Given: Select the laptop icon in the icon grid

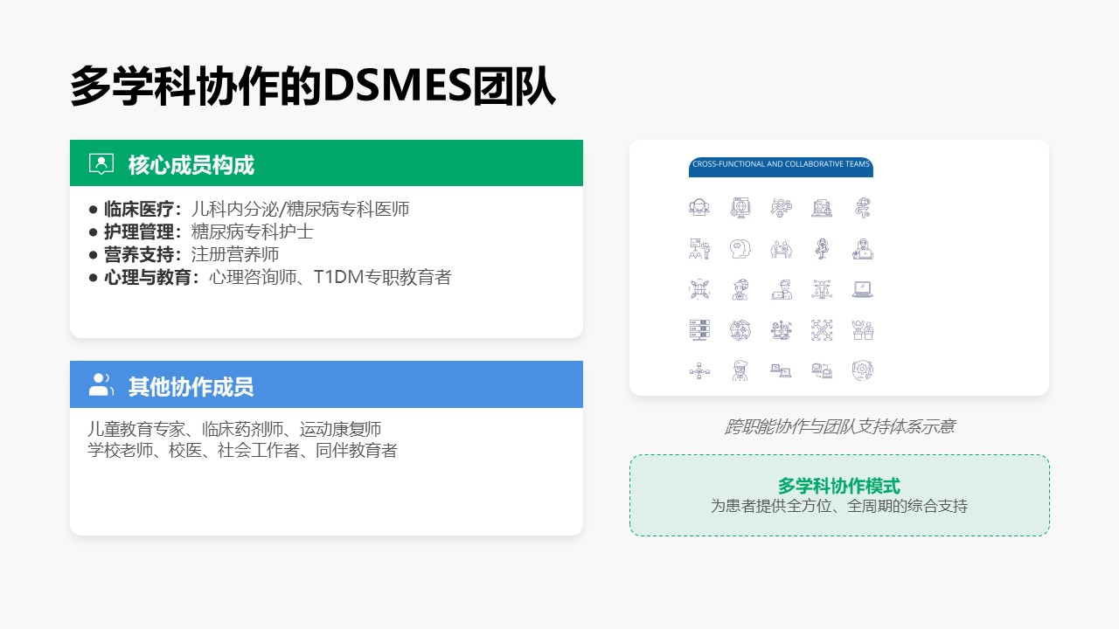Looking at the screenshot, I should coord(863,289).
